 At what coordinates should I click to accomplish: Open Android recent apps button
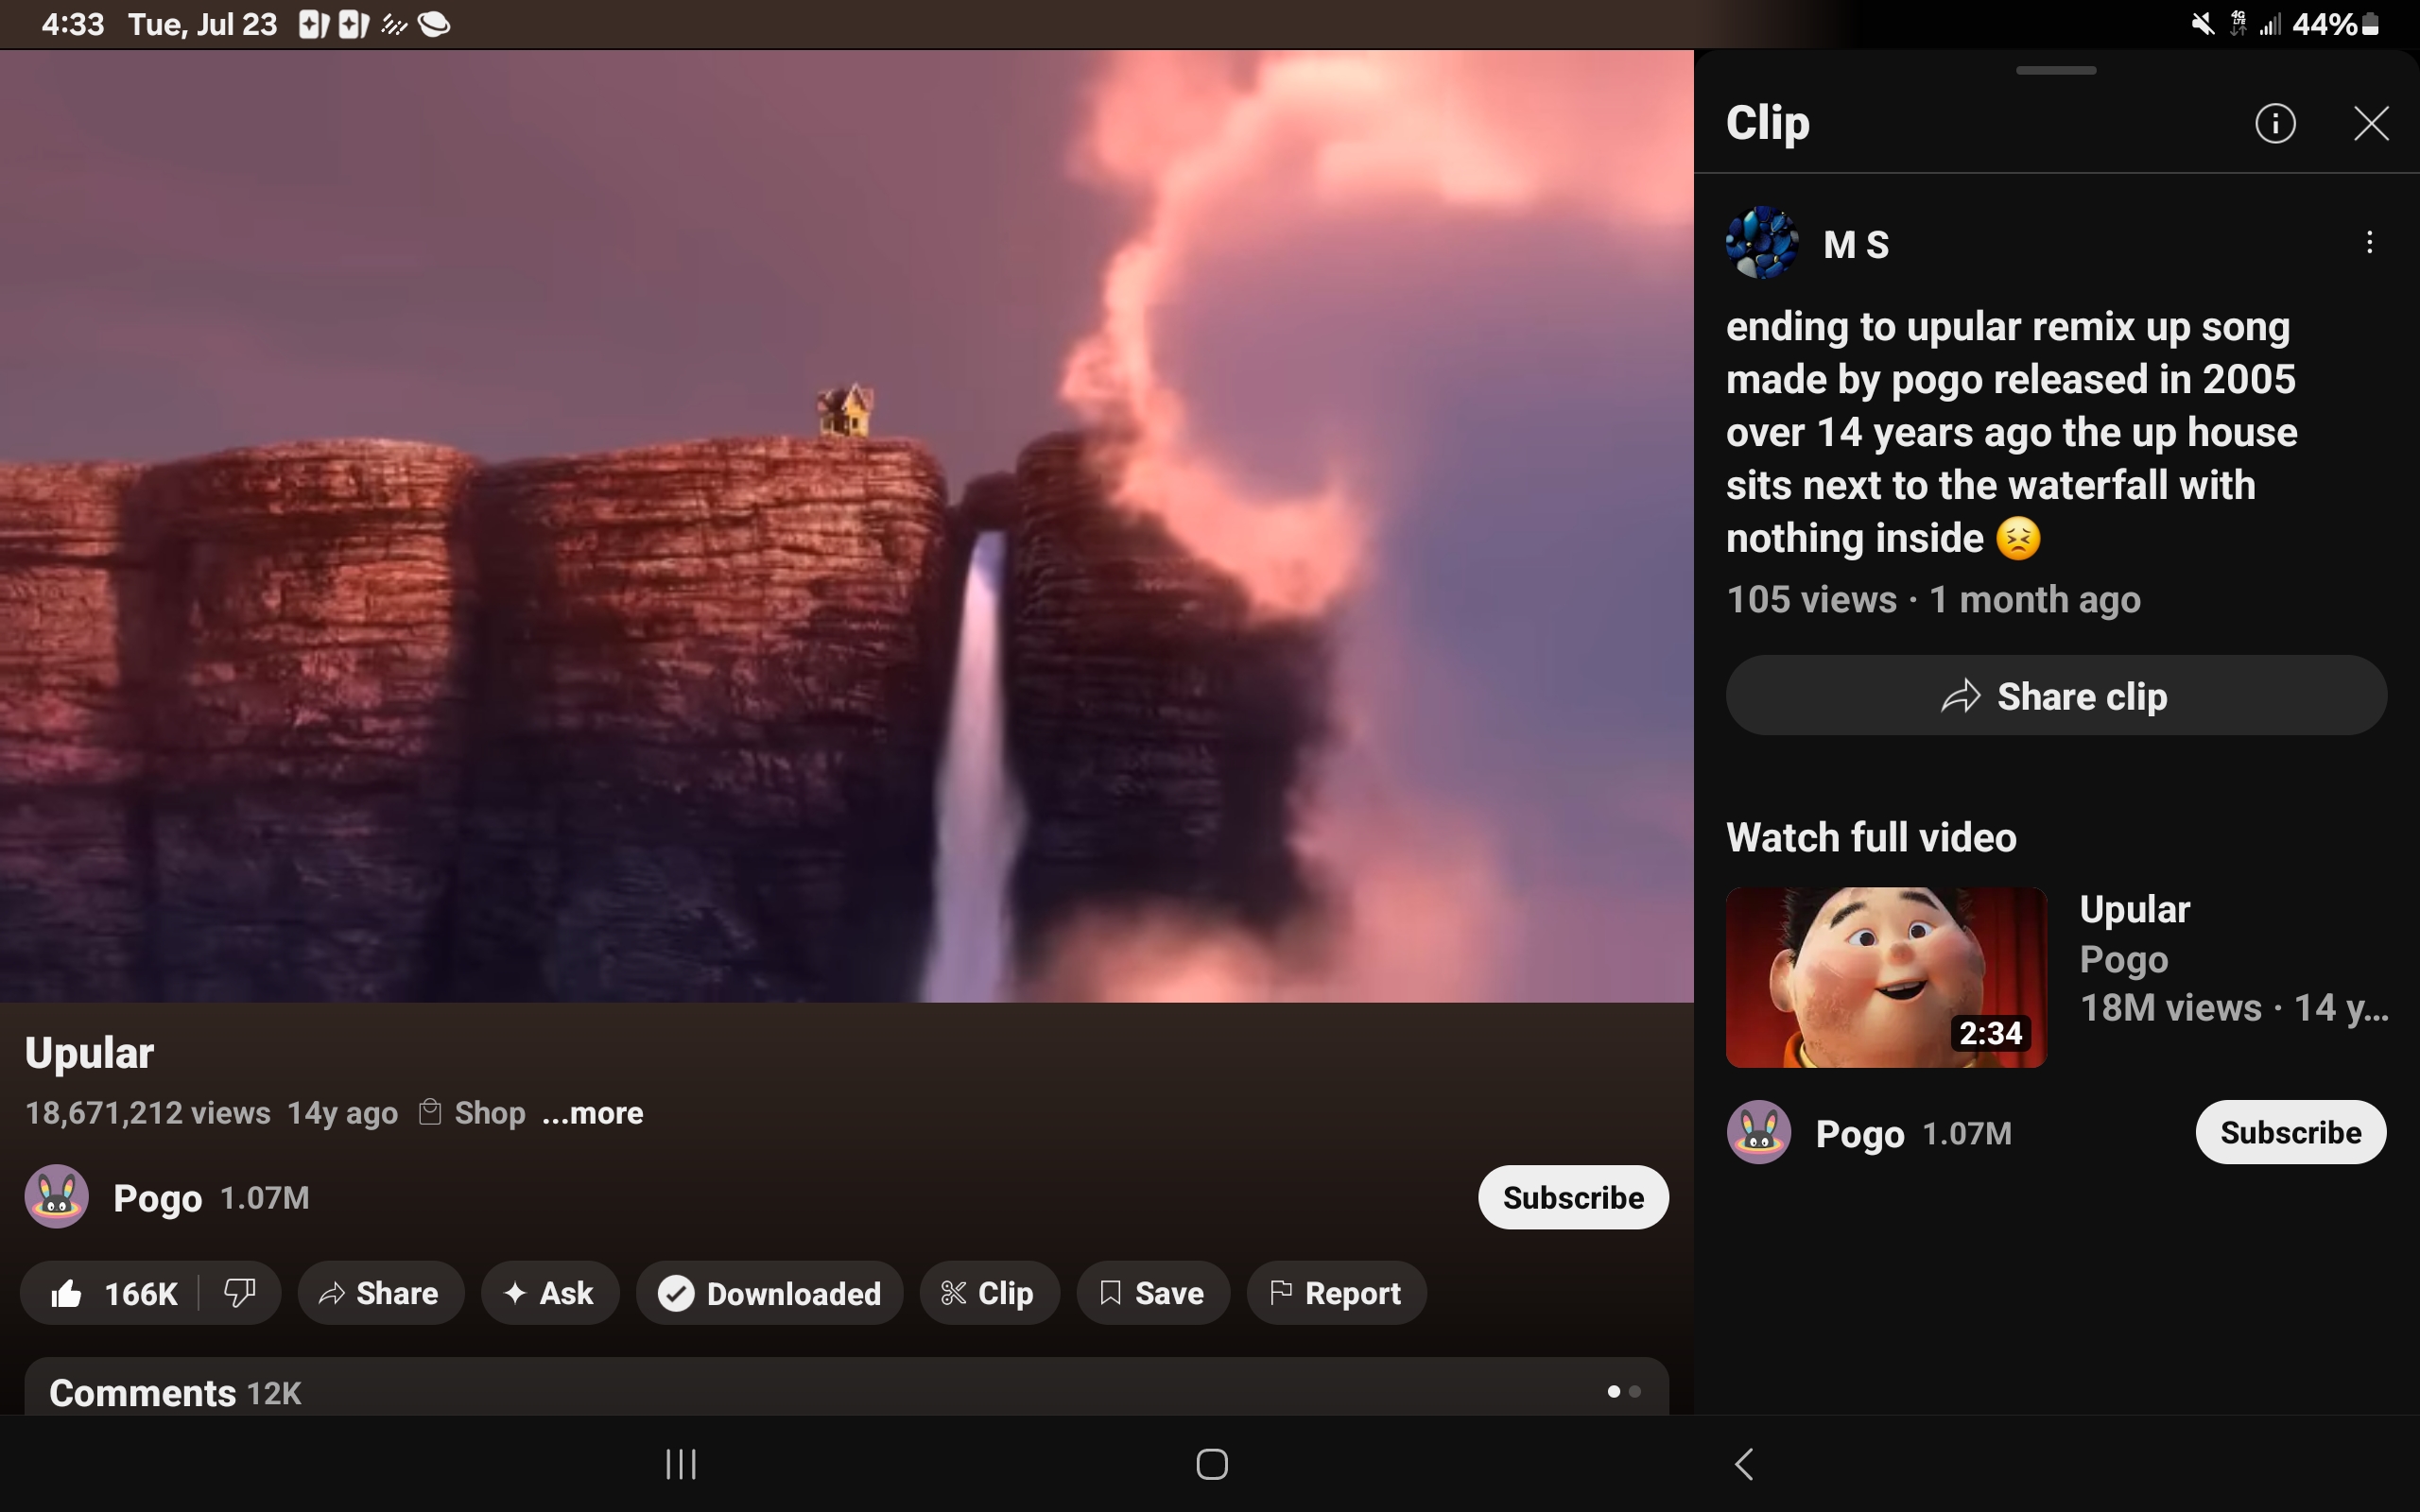point(681,1464)
